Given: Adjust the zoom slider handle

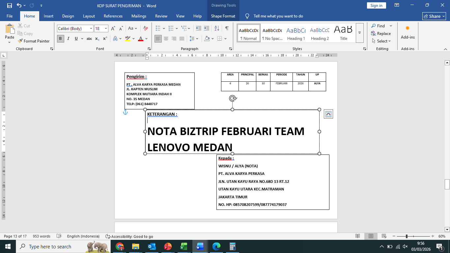Looking at the screenshot, I should (x=407, y=236).
